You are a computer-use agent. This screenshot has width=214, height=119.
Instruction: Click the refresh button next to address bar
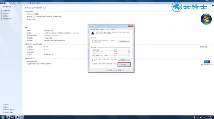click(x=29, y=3)
